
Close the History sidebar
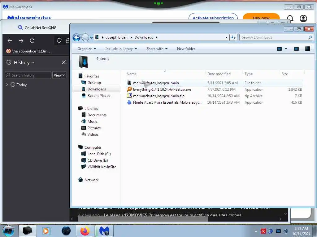click(x=64, y=62)
